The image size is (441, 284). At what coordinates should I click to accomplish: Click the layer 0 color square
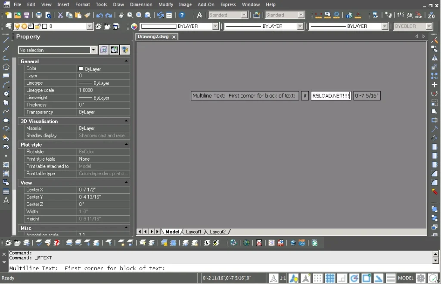(x=44, y=26)
